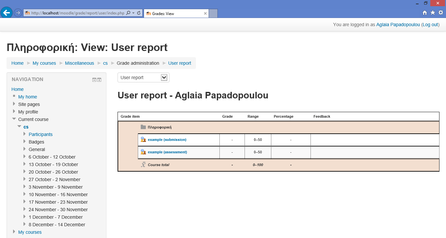This screenshot has width=446, height=238.
Task: Open example (submission) grade item
Action: (x=167, y=140)
